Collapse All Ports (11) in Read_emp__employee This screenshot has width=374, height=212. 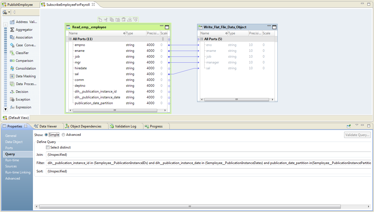[70, 39]
